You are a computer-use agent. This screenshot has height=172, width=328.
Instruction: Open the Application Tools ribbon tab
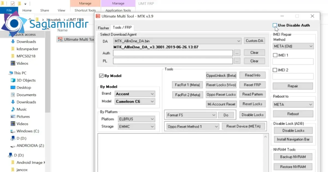(x=118, y=10)
